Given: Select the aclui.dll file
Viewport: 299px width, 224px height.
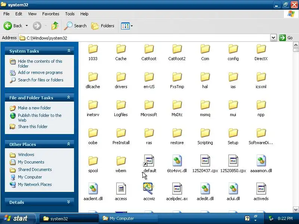Looking at the screenshot, I should click(233, 192).
